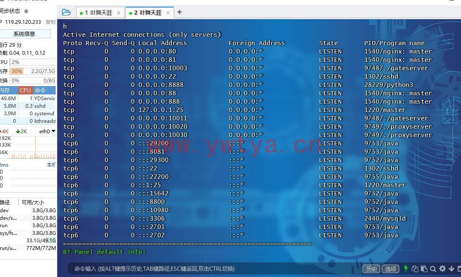Switch to tab 1 叶舞天涯
Image resolution: width=461 pixels, height=277 pixels.
click(98, 13)
